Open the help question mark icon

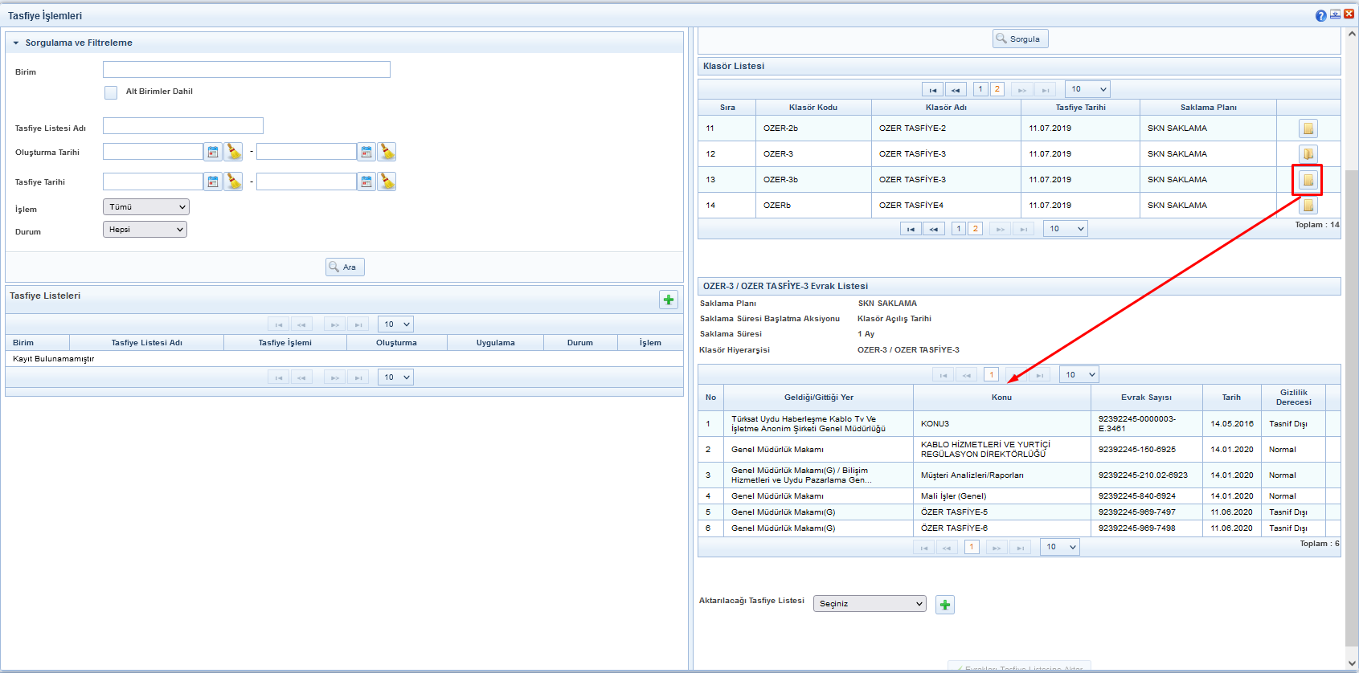point(1320,15)
